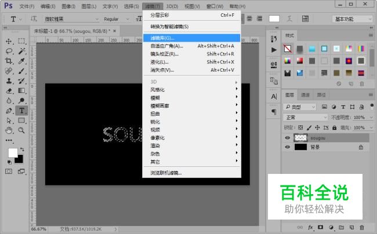Select the Brush tool
Image resolution: width=377 pixels, height=234 pixels.
point(21,71)
